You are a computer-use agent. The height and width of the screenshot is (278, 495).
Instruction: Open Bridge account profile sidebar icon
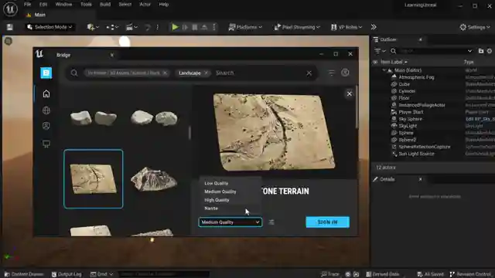pyautogui.click(x=46, y=126)
